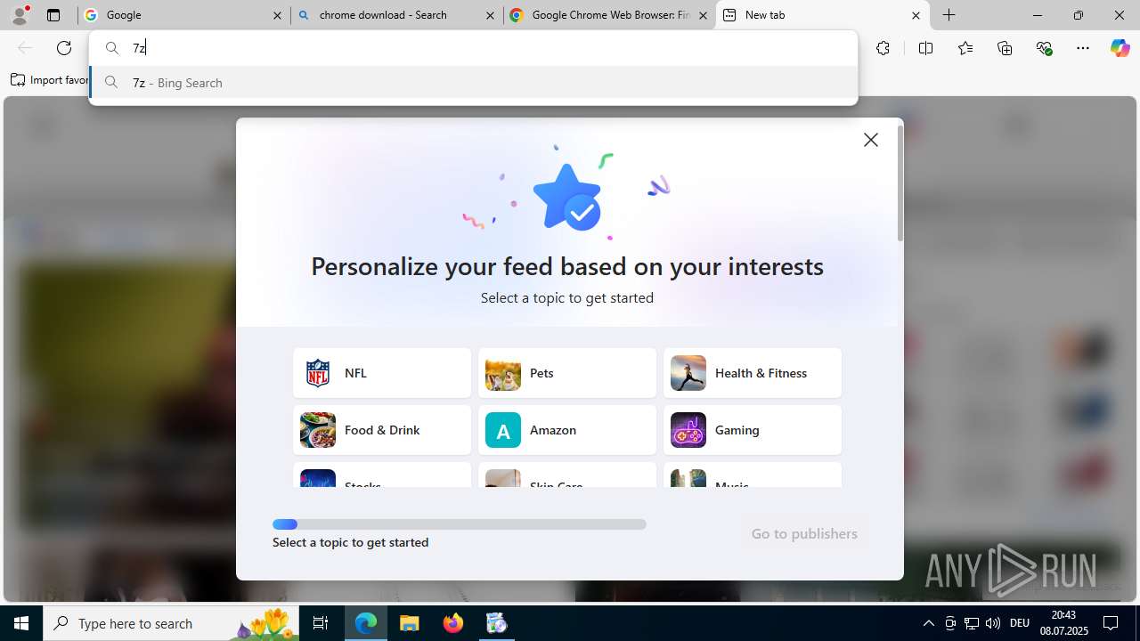Click the topic selection progress bar

[x=460, y=524]
